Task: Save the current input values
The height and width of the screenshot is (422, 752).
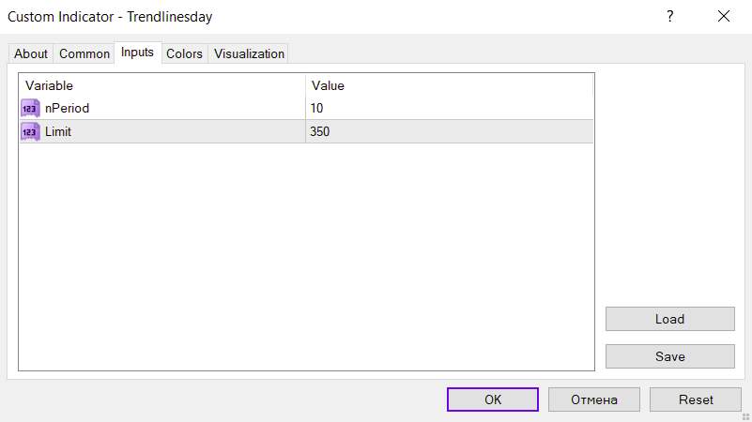Action: click(x=669, y=356)
